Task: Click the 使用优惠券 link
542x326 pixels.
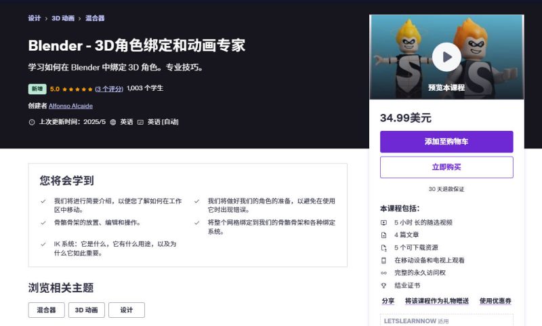Action: tap(495, 301)
